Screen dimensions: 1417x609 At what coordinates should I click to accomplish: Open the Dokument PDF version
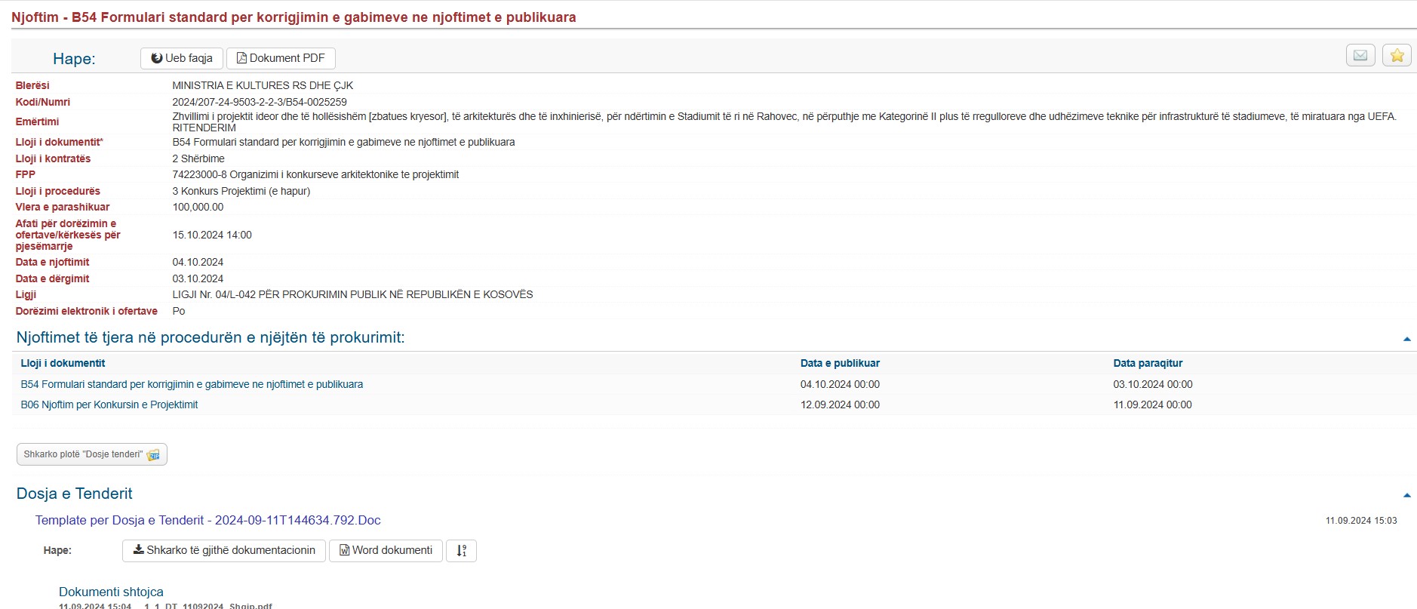pos(281,58)
